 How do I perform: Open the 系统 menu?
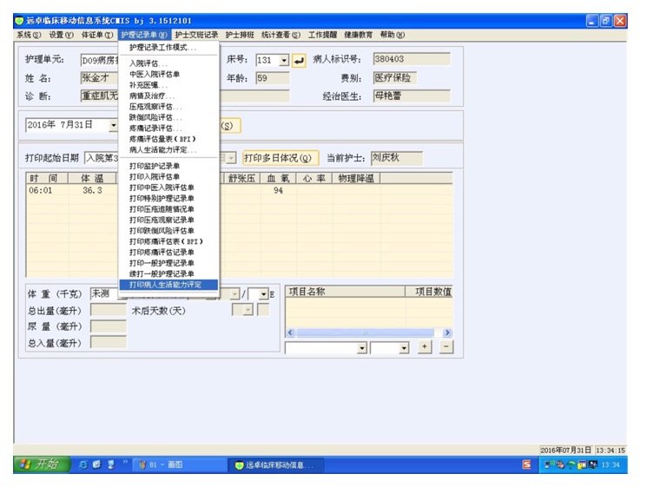[x=29, y=35]
